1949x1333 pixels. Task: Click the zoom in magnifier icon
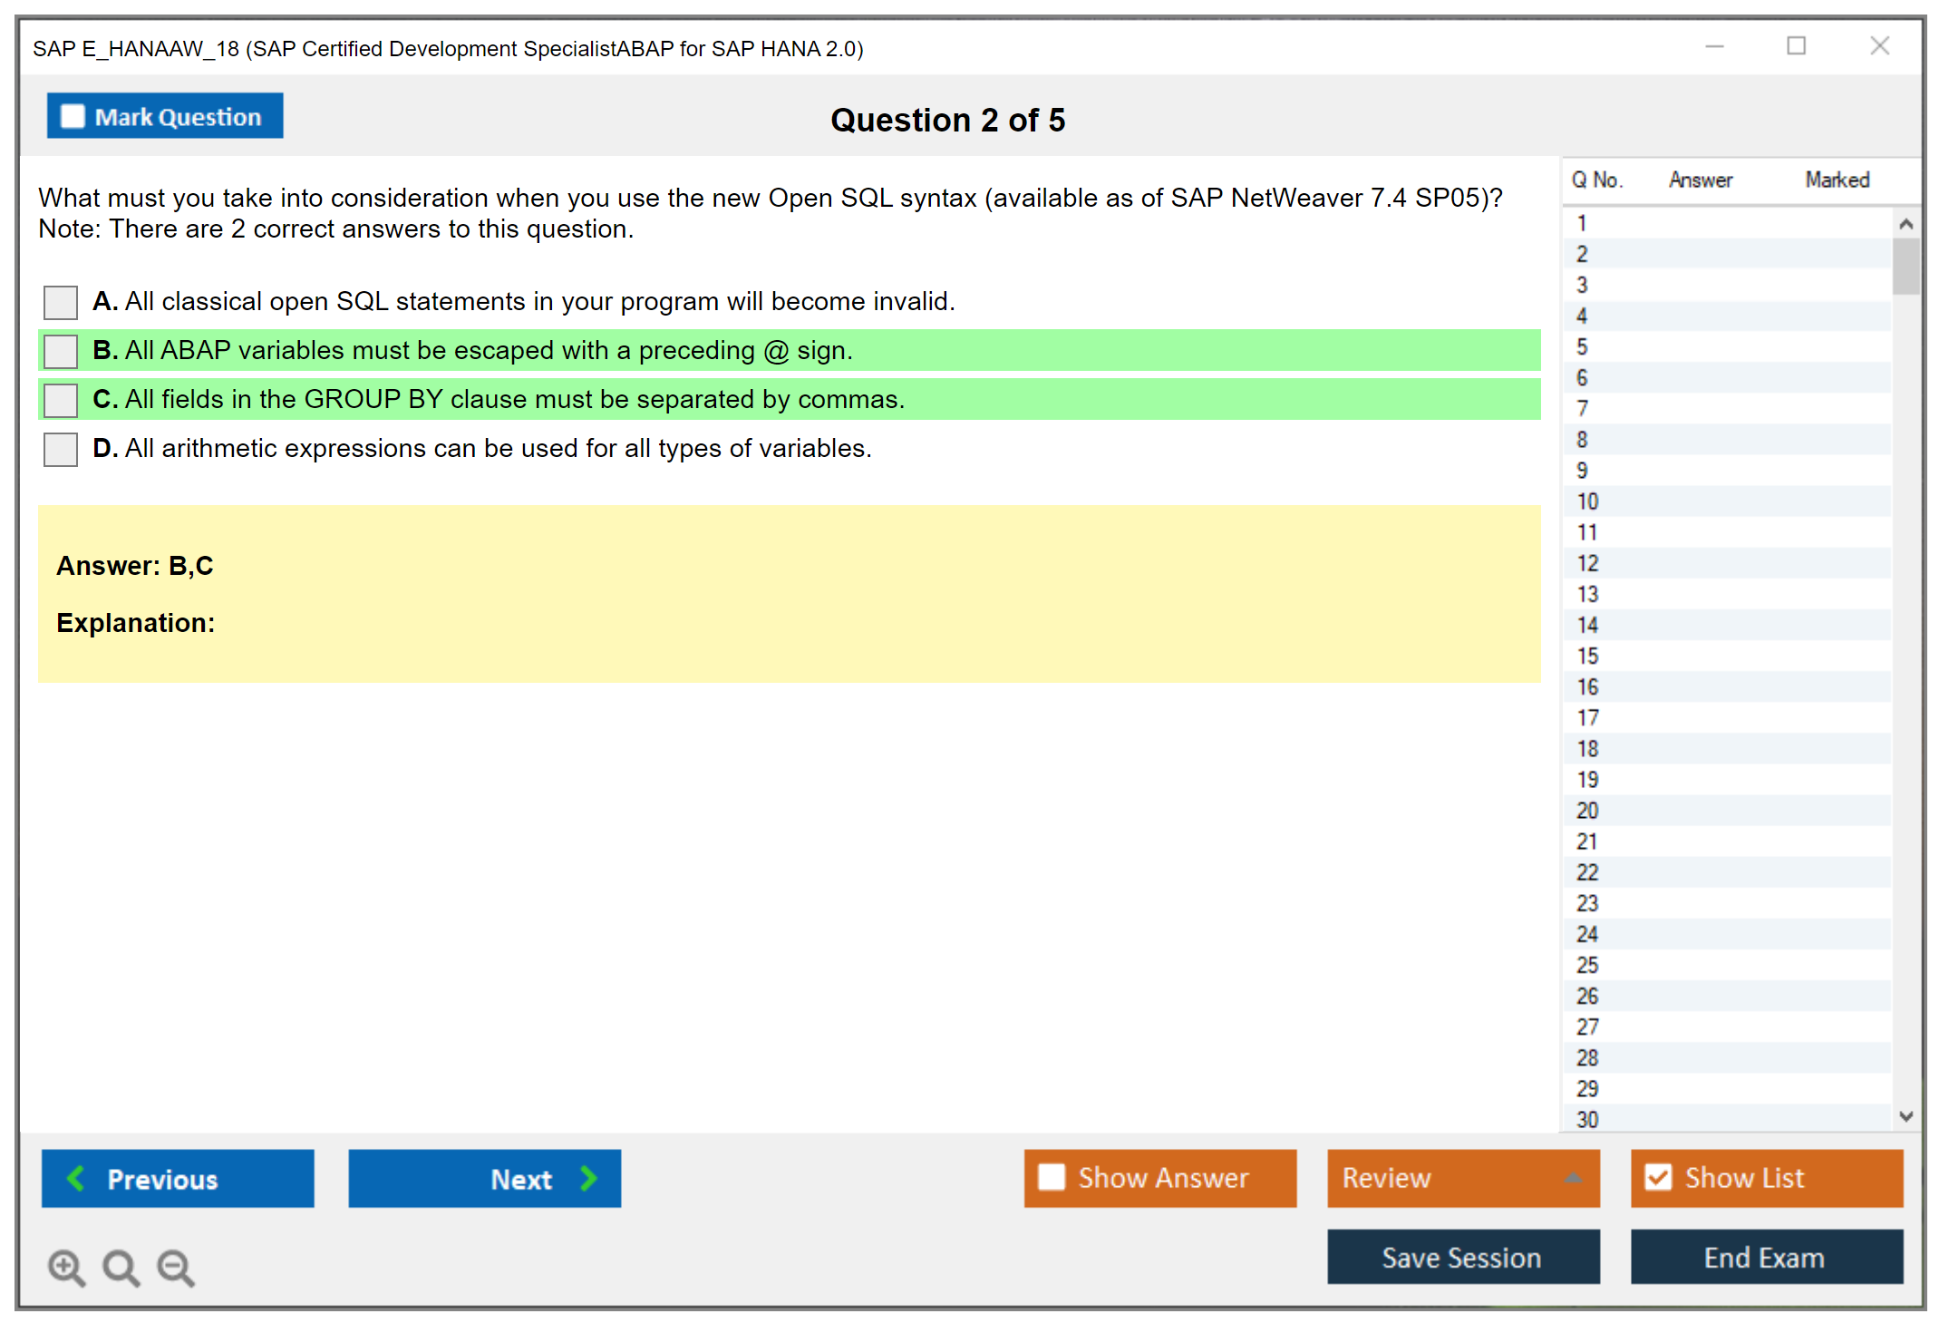pos(66,1267)
